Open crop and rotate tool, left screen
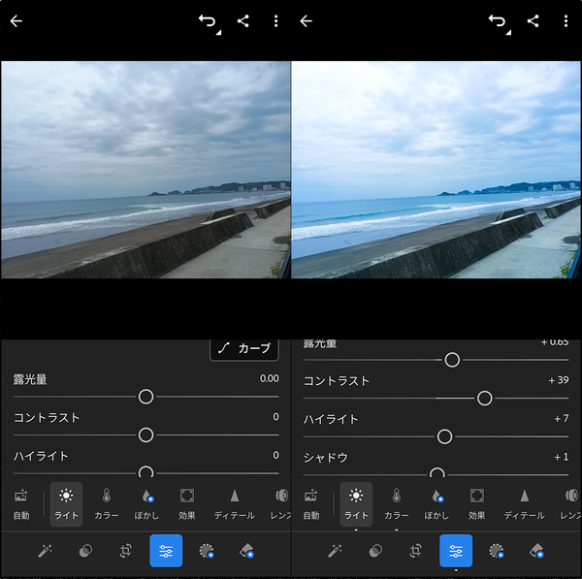This screenshot has width=582, height=579. [126, 551]
